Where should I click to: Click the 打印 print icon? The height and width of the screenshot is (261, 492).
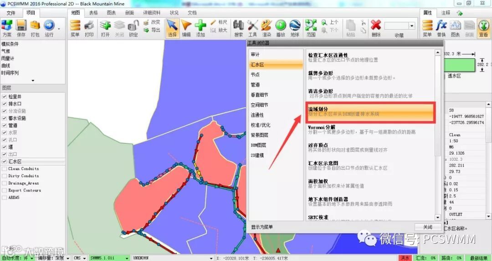pyautogui.click(x=89, y=28)
